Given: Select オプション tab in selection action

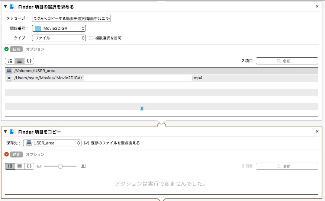Looking at the screenshot, I should pyautogui.click(x=35, y=49).
